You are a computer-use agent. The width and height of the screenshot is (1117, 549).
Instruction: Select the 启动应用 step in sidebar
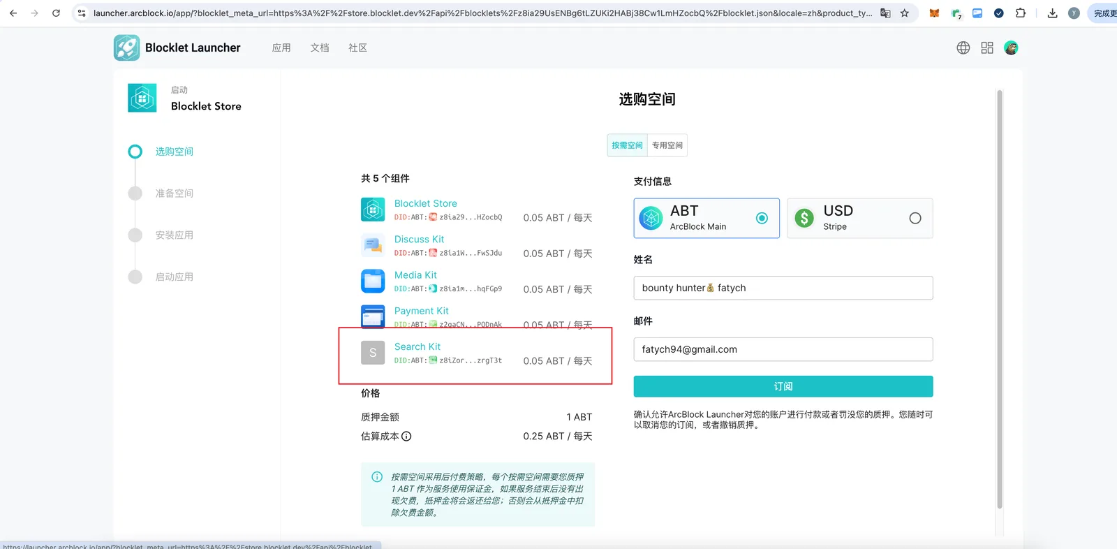click(x=174, y=277)
